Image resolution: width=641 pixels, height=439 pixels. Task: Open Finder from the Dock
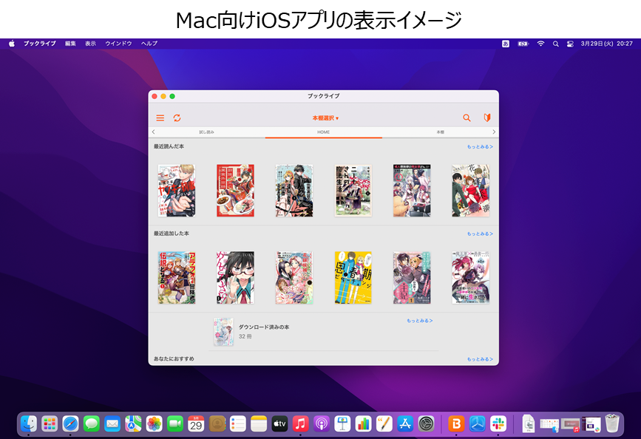coord(29,424)
